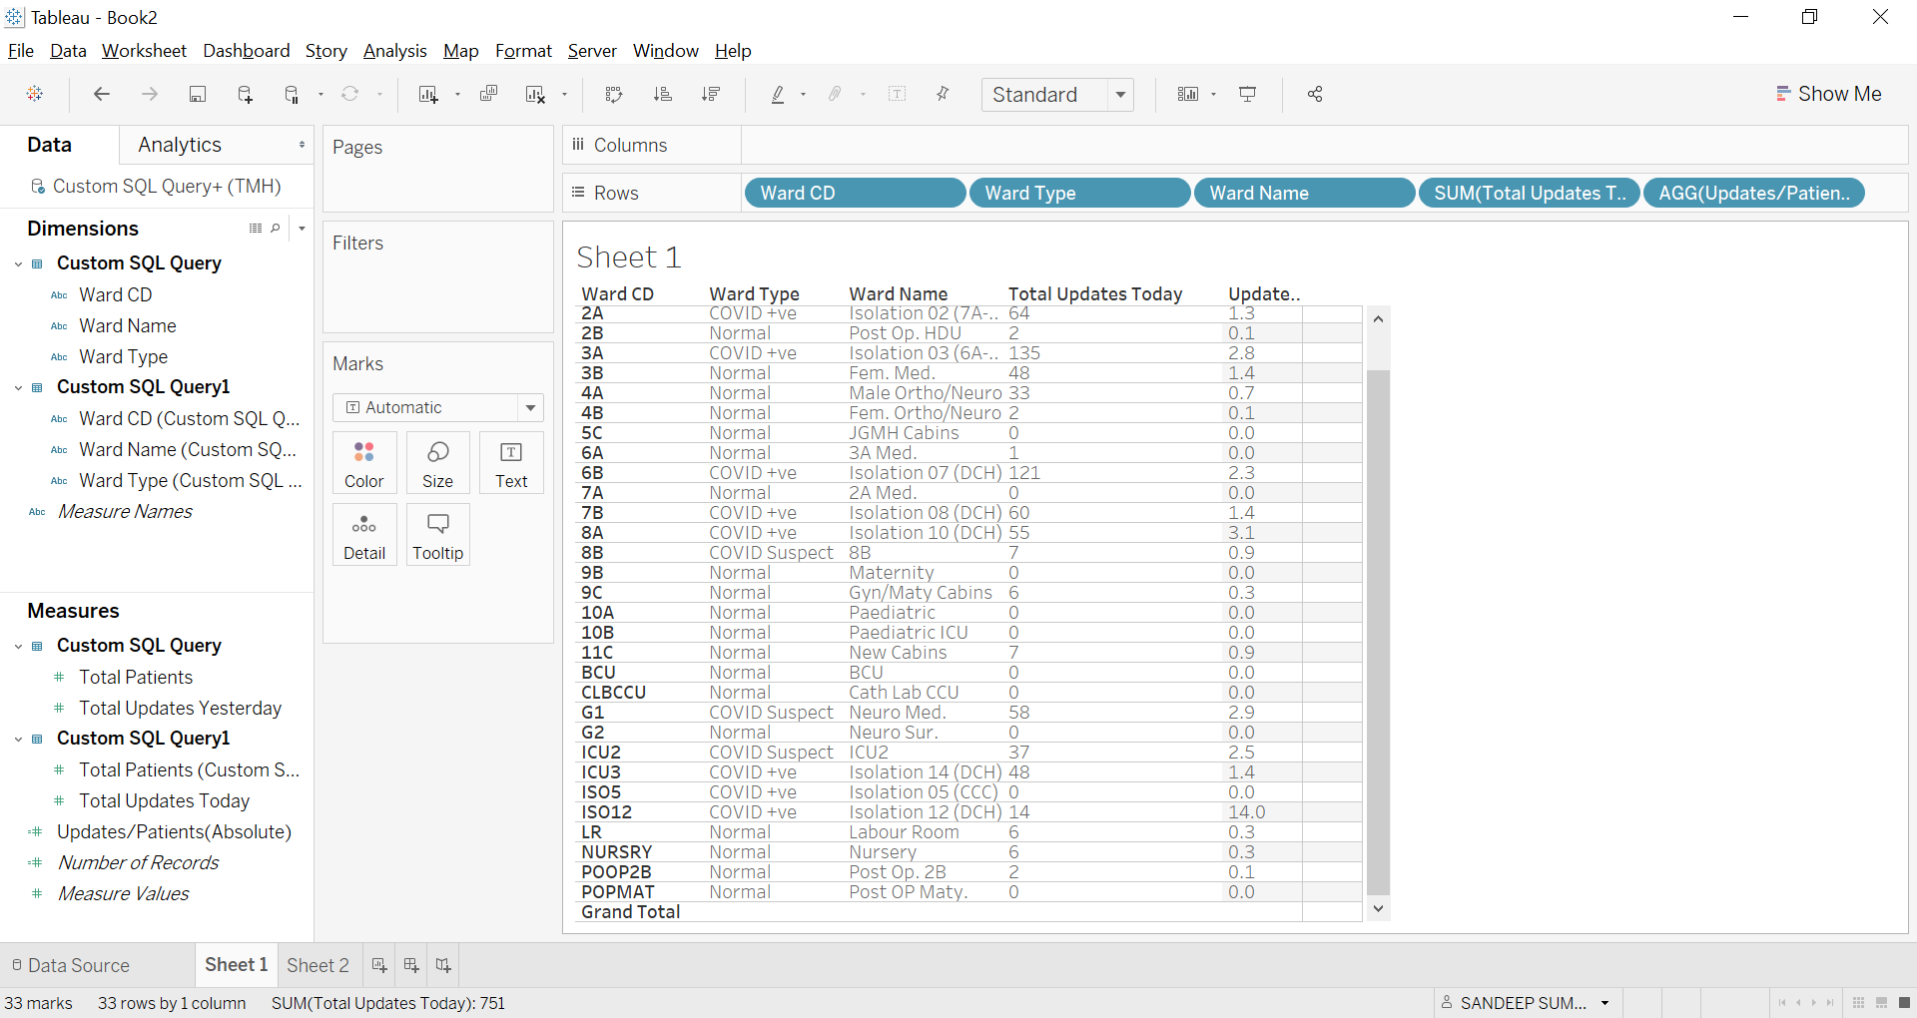Click the Share workbook icon
1917x1018 pixels.
[1315, 94]
